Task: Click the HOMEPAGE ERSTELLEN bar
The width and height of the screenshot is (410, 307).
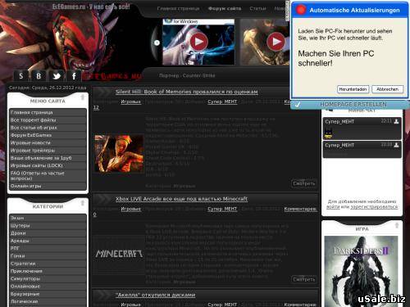Action: click(350, 104)
